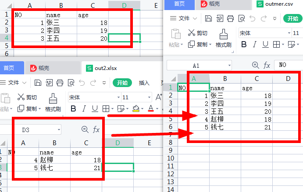Click 复制 (Copy) in out2.xlsx ribbon

27,109
